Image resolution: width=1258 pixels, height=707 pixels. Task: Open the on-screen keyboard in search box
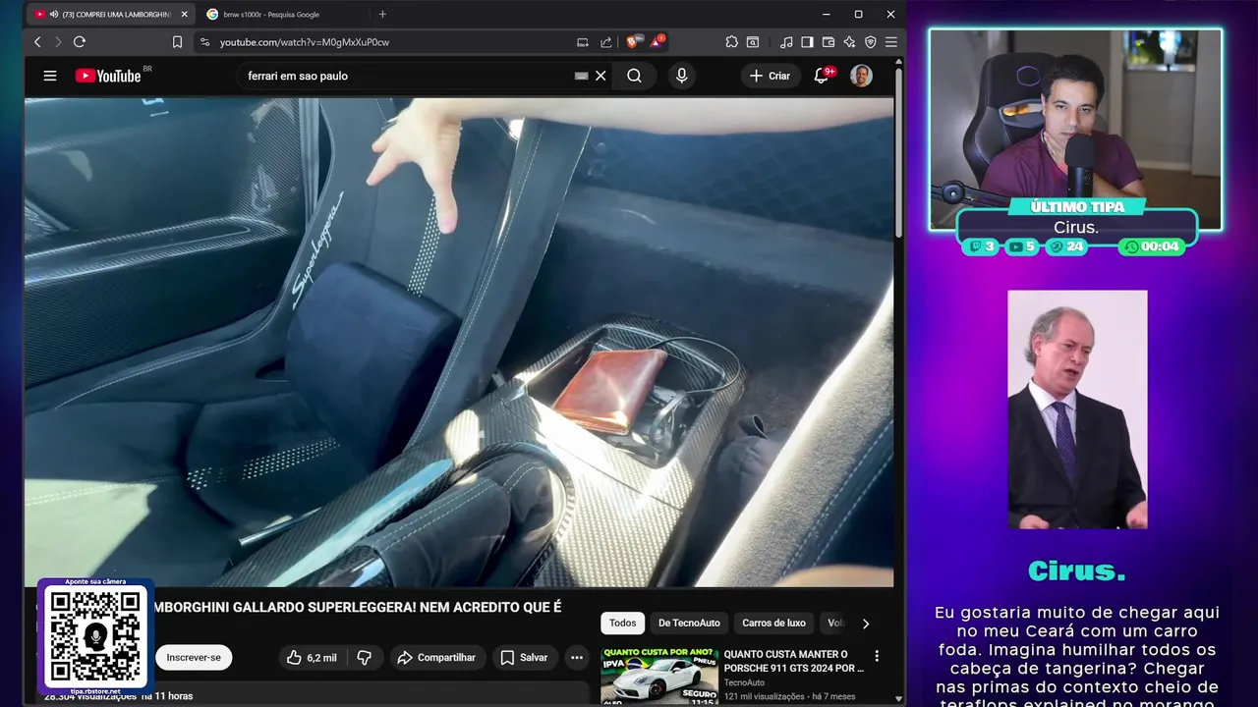[x=581, y=76]
